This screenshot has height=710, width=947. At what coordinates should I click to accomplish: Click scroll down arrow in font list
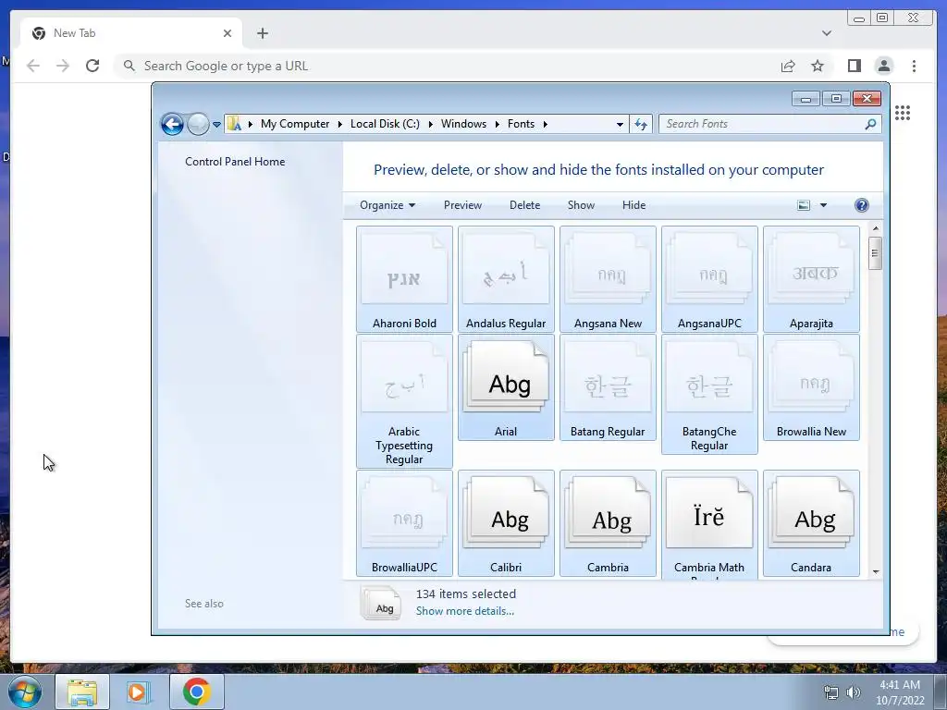coord(875,571)
